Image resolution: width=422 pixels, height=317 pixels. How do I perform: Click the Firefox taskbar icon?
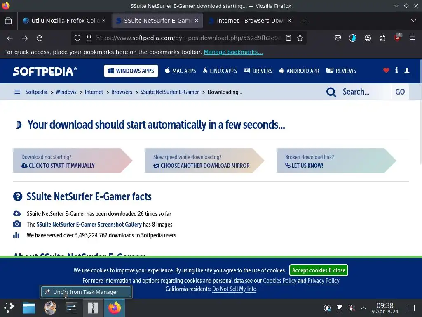pyautogui.click(x=115, y=308)
